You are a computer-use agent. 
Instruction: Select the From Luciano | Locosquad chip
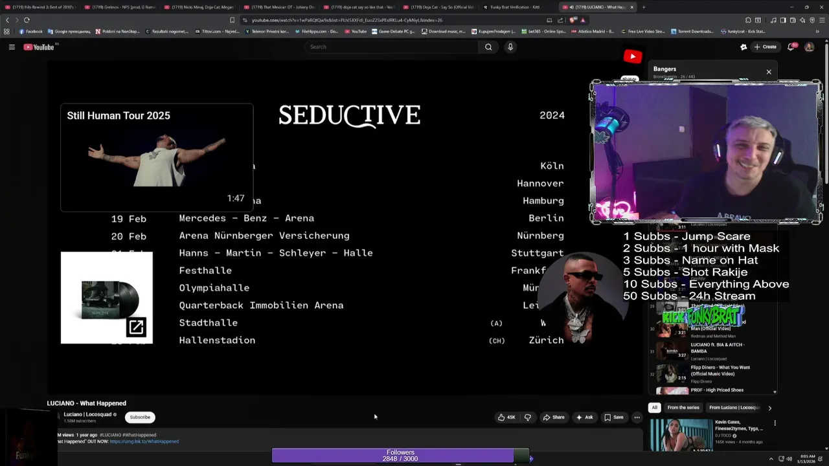(x=734, y=408)
